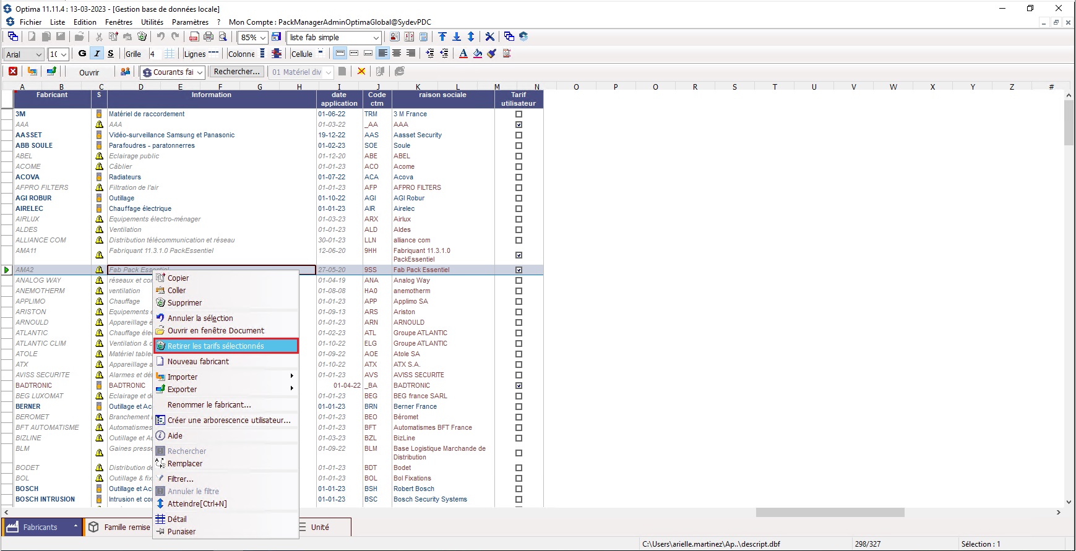This screenshot has width=1076, height=551.
Task: Click the format painter brush icon
Action: (492, 53)
